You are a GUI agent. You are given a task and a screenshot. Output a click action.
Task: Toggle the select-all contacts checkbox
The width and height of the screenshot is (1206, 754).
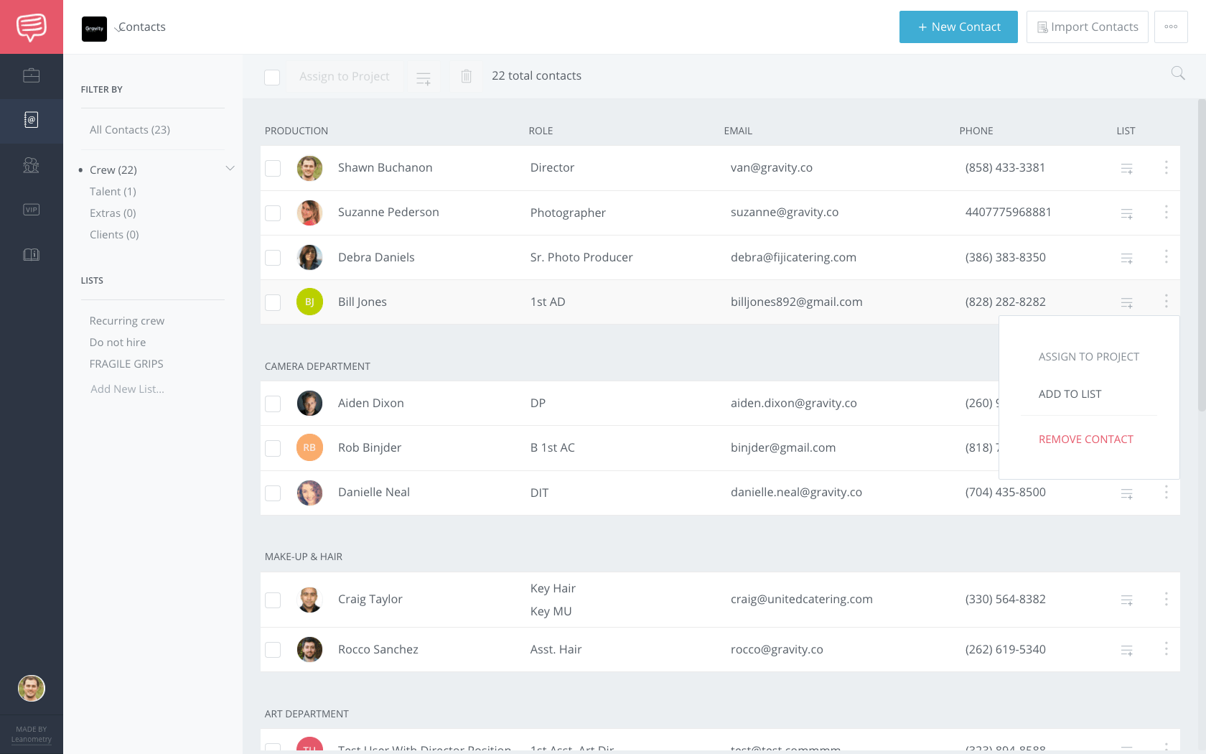(272, 77)
